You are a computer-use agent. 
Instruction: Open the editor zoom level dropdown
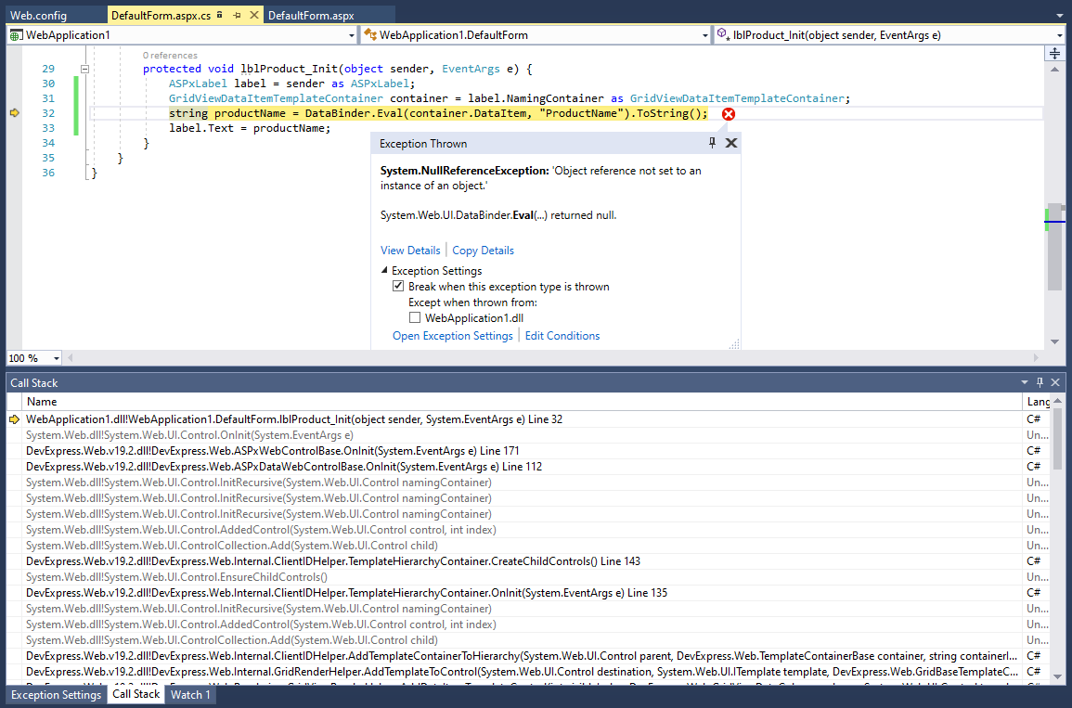click(57, 358)
